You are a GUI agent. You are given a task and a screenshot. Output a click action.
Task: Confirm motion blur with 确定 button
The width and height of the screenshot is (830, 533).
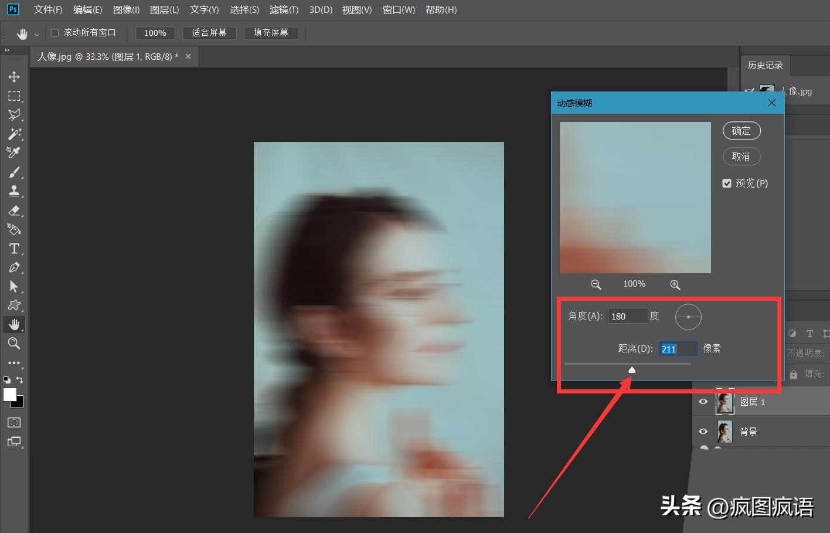(x=741, y=130)
